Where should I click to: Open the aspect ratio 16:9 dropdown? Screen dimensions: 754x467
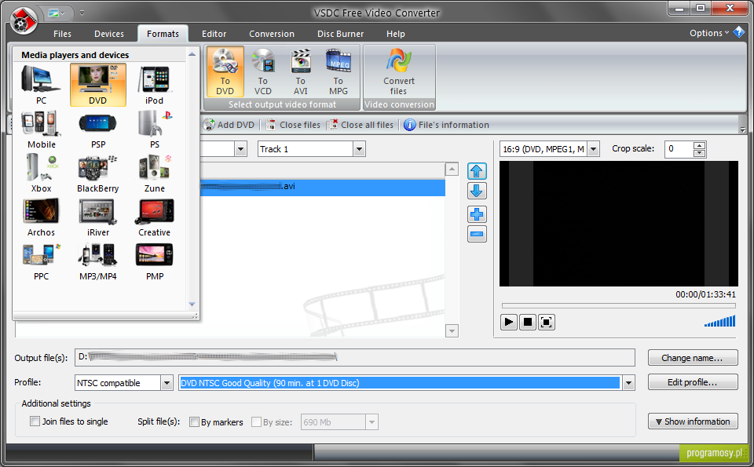(x=594, y=149)
